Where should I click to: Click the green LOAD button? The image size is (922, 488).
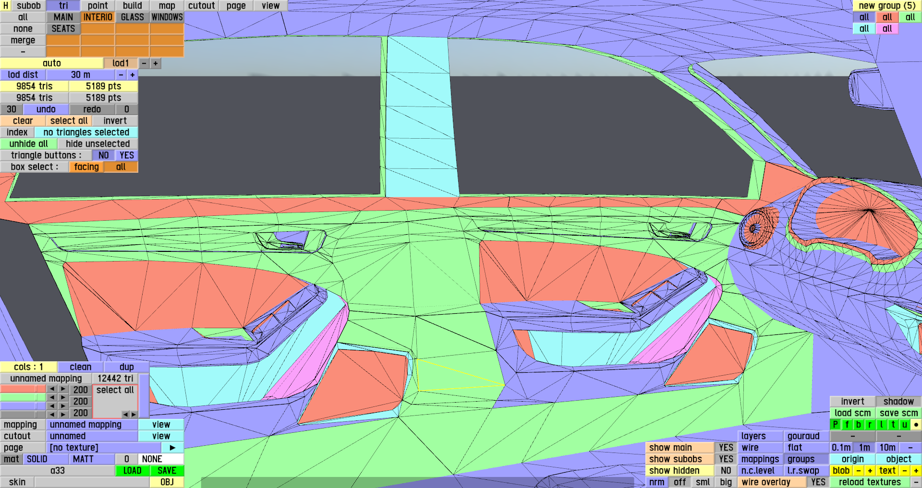click(x=133, y=471)
